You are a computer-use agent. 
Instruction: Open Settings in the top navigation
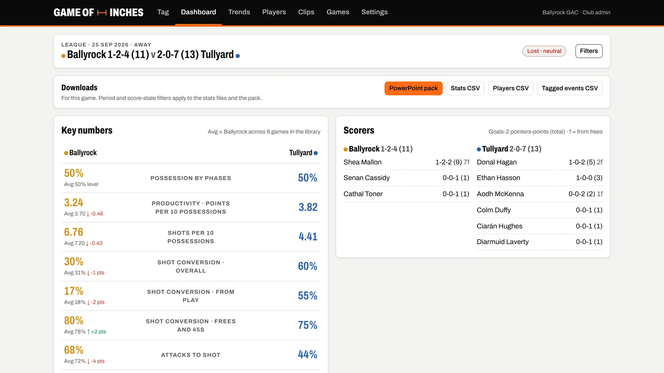[x=374, y=12]
